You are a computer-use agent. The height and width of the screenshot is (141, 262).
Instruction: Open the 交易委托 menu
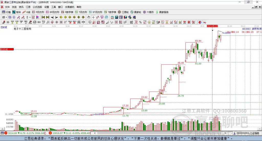point(70,7)
